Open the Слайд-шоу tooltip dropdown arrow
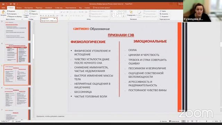The width and height of the screenshot is (222, 125). tap(54, 18)
